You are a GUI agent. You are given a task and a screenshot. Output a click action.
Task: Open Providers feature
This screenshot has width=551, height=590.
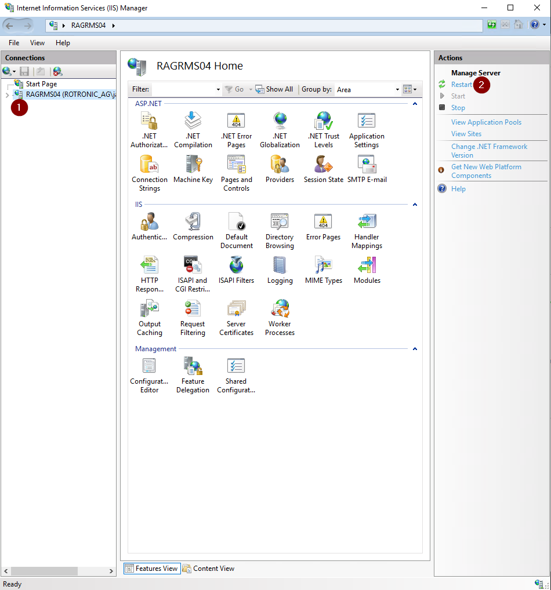pyautogui.click(x=280, y=169)
